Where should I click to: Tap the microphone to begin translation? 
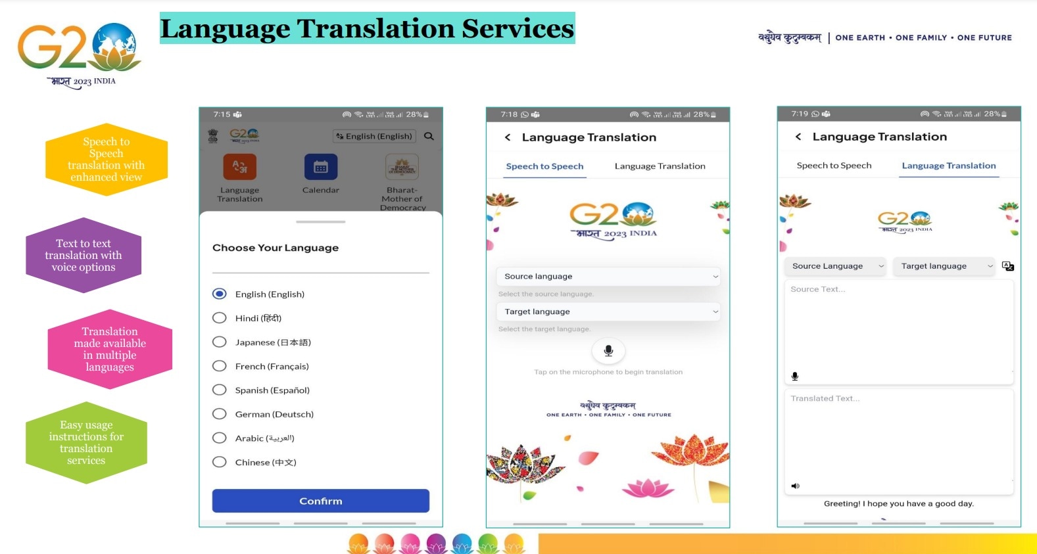point(608,351)
